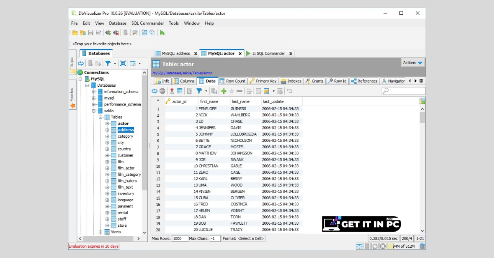Click the Stop icon in data grid toolbar
This screenshot has width=494, height=258.
(x=162, y=91)
